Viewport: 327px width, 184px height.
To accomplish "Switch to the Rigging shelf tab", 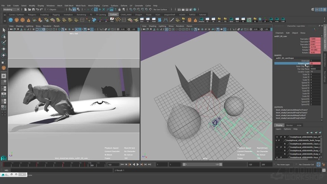I will click(56, 14).
